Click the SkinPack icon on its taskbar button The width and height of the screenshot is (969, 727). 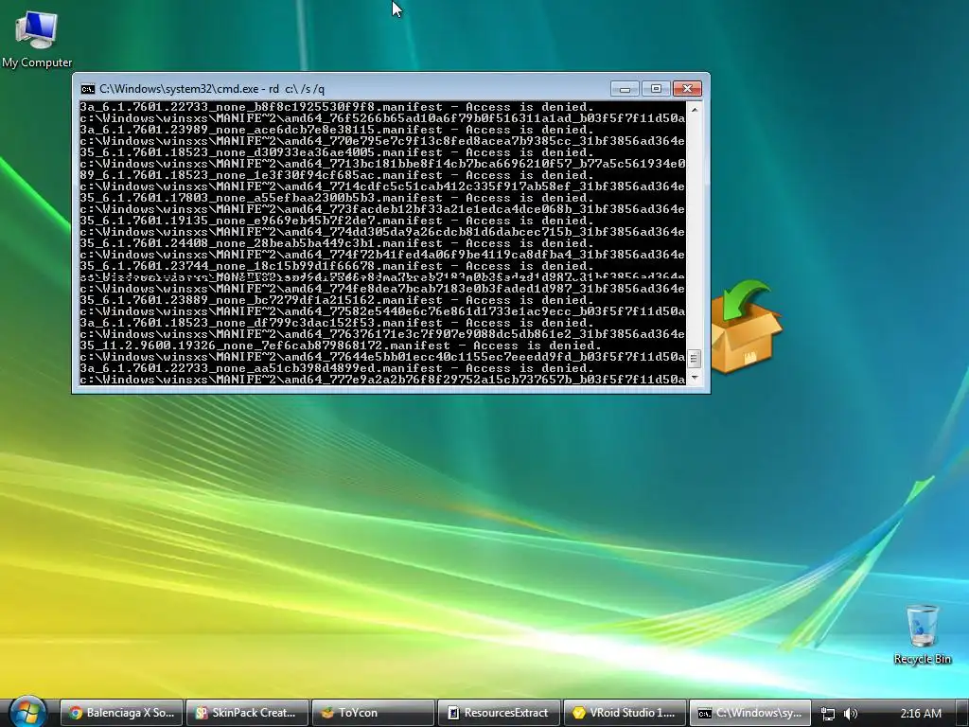click(x=202, y=713)
